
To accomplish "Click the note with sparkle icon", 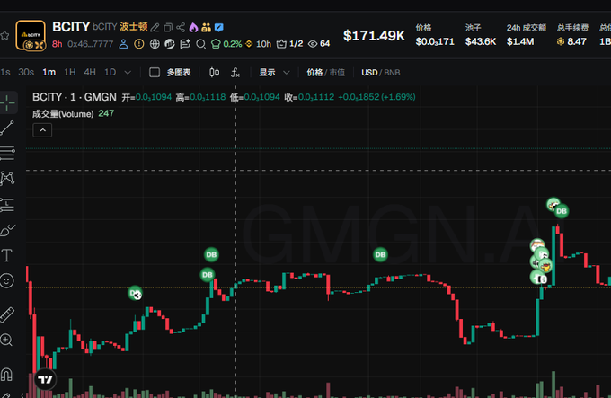I will point(185,44).
